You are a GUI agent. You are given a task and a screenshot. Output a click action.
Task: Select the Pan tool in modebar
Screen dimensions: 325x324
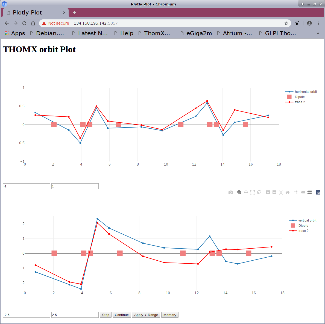coord(246,192)
